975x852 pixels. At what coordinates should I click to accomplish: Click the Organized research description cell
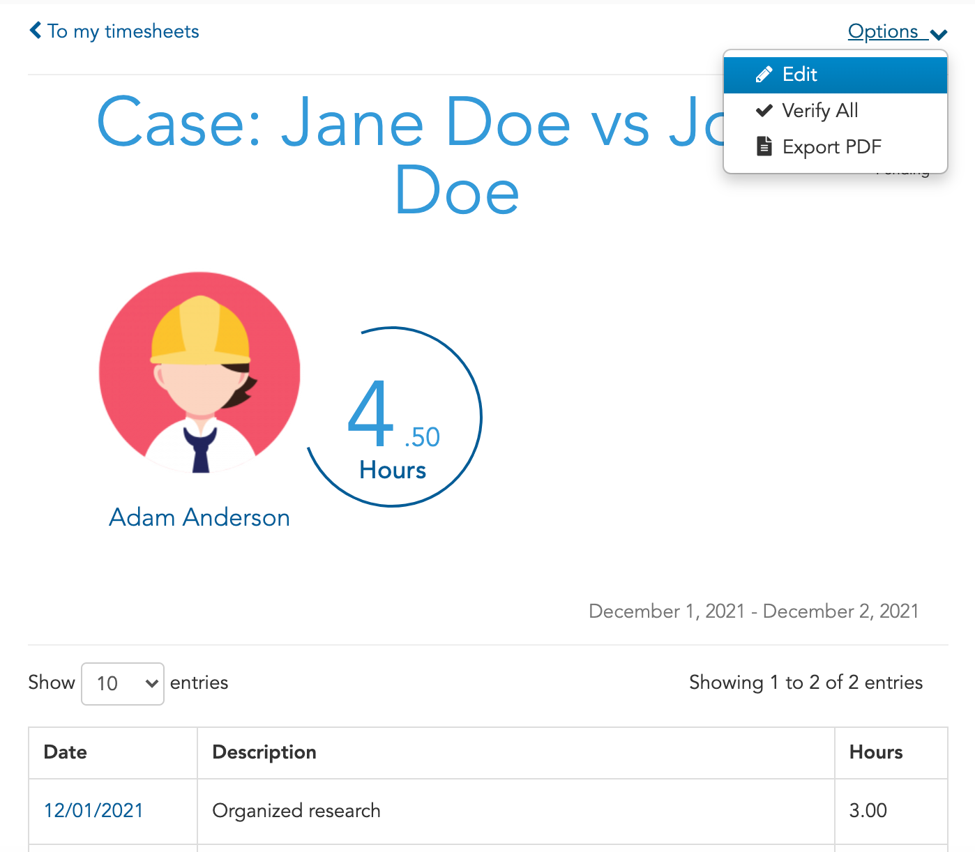[x=516, y=811]
